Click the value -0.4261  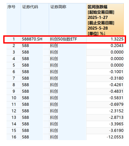[116, 85]
